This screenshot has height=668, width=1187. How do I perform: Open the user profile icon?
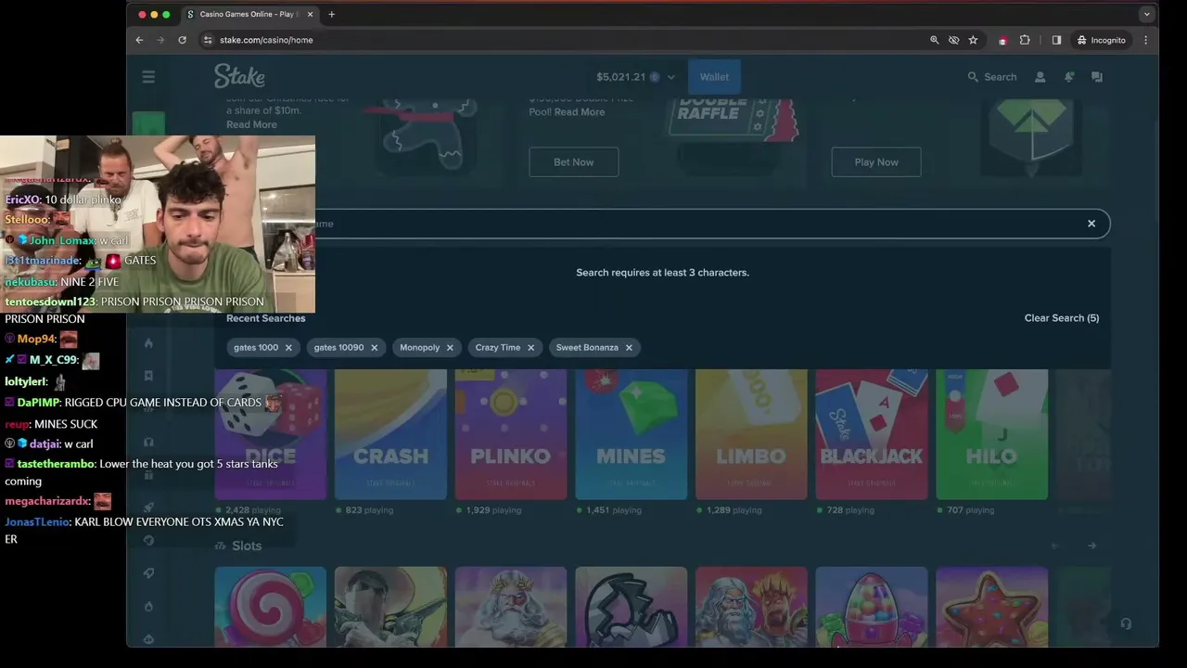coord(1040,77)
